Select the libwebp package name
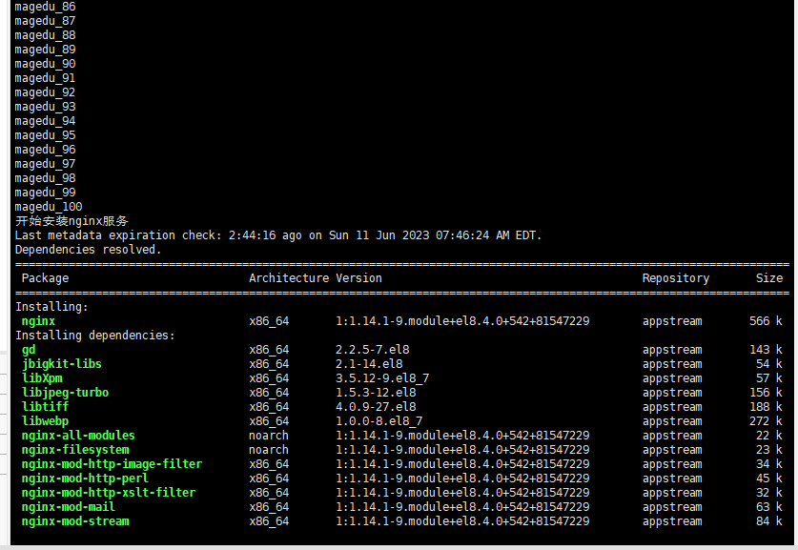Viewport: 798px width, 550px height. (x=45, y=421)
